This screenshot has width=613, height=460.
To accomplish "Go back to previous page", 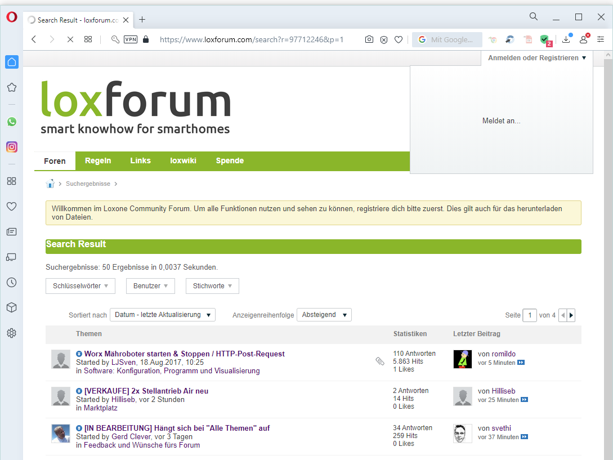I will pos(34,39).
